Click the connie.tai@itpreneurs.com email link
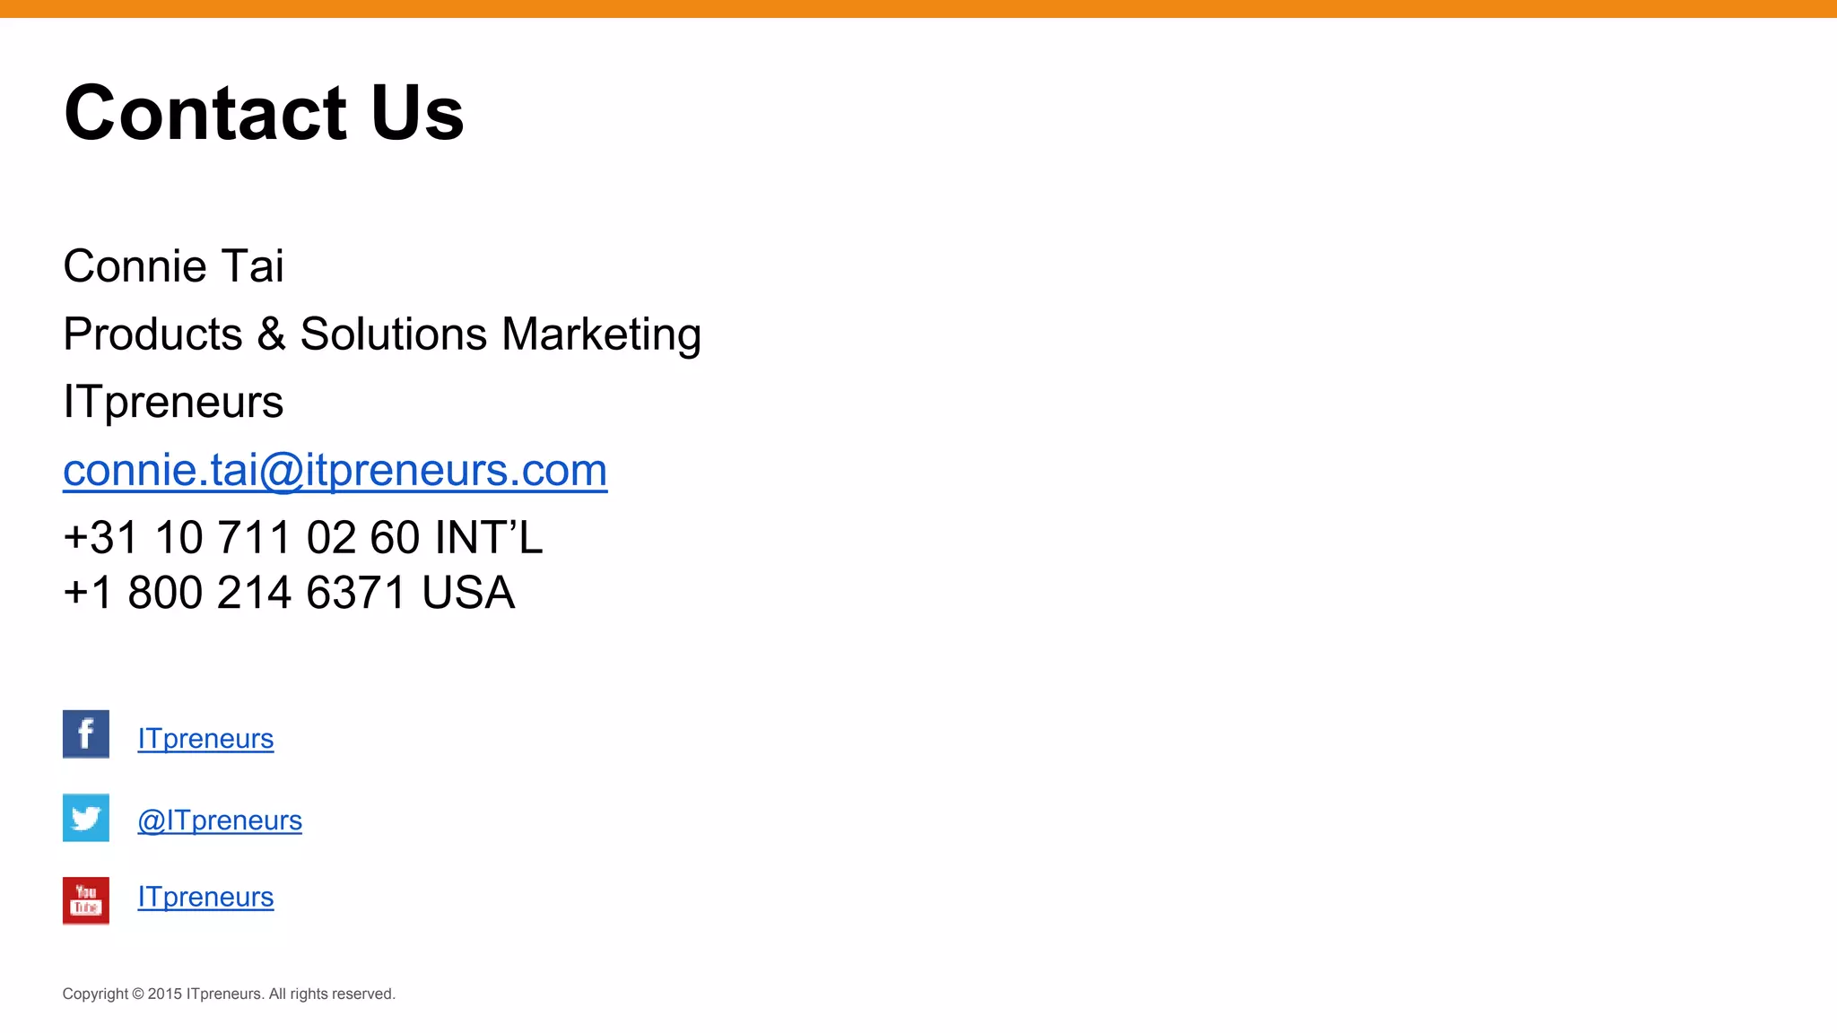The width and height of the screenshot is (1837, 1033). coord(335,470)
